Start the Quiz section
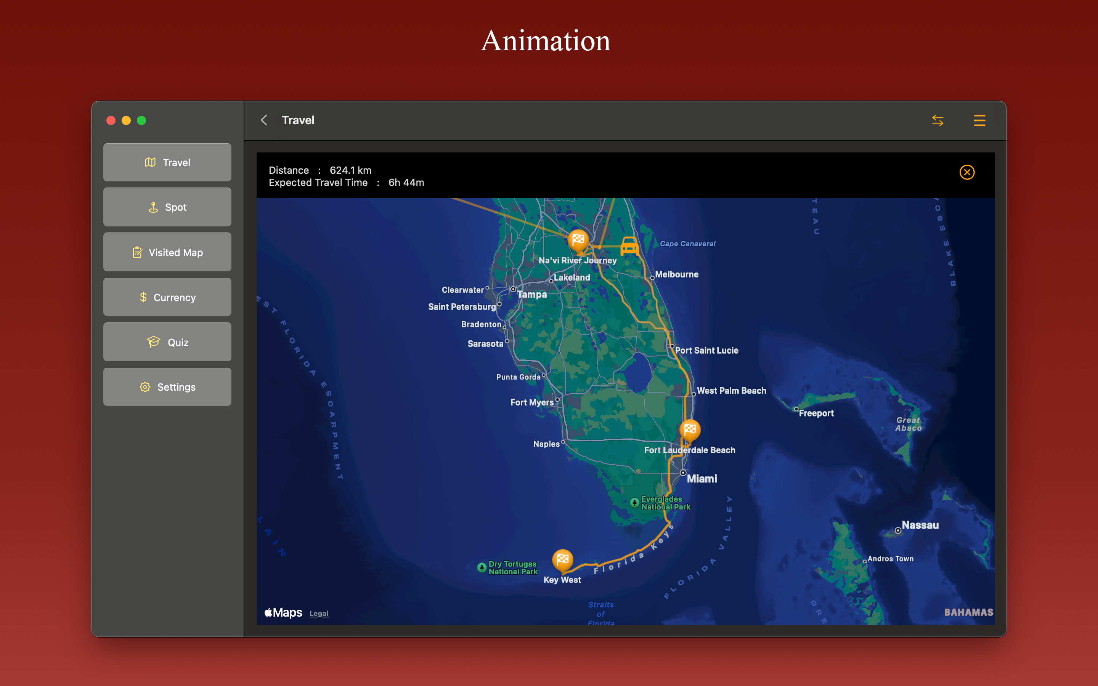 (167, 342)
